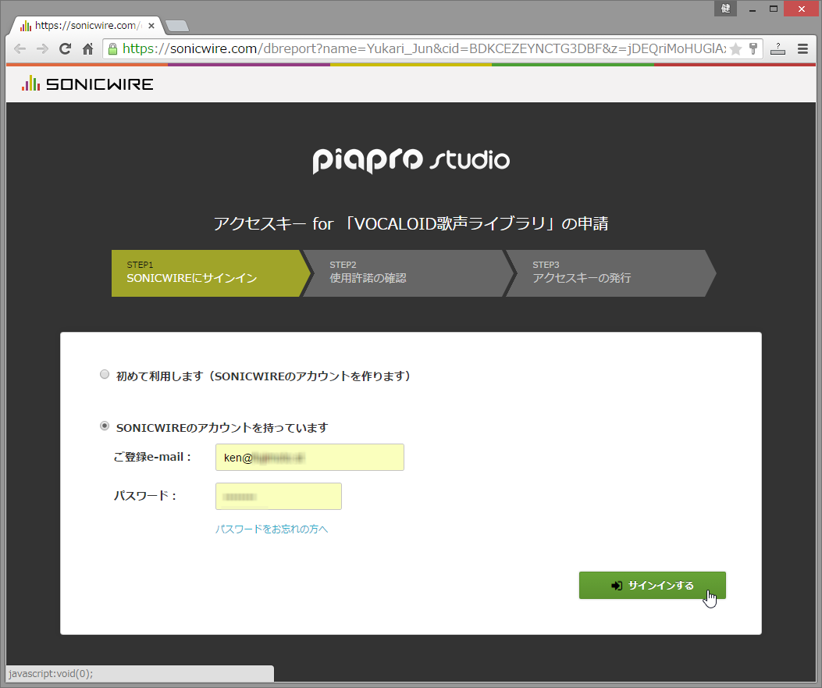Reload the page with the refresh icon
Screen dimensions: 822x688
(65, 48)
